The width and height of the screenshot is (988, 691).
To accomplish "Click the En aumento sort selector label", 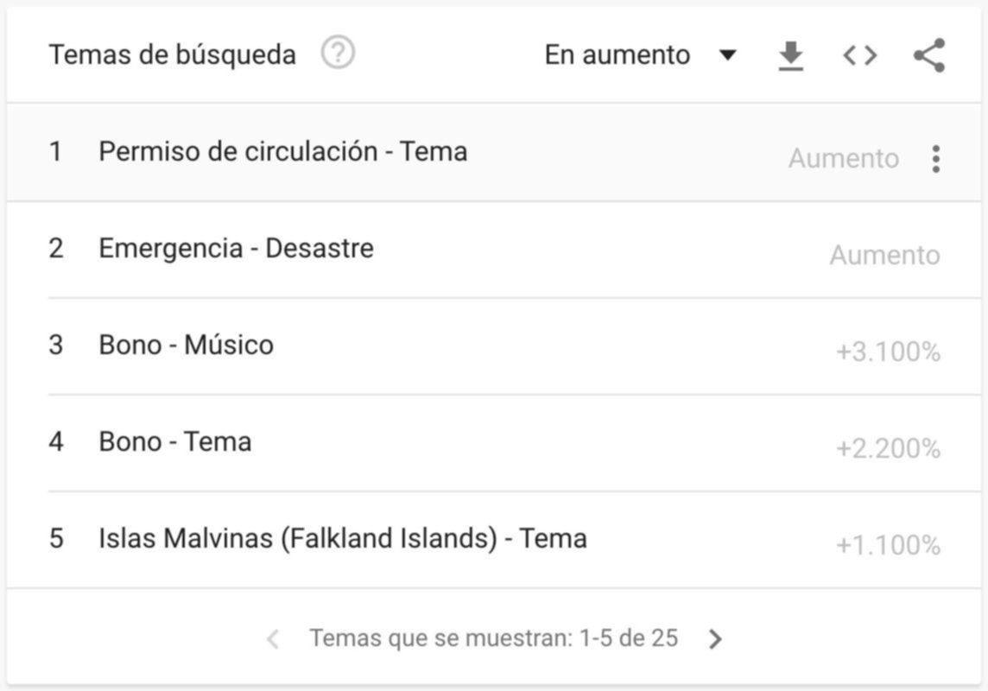I will 617,55.
